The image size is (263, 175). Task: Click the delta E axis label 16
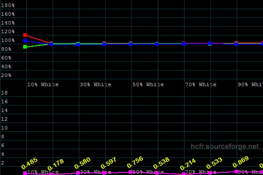click(4, 101)
